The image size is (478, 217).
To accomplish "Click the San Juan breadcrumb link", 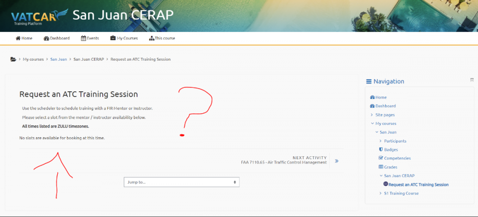I will [x=58, y=59].
